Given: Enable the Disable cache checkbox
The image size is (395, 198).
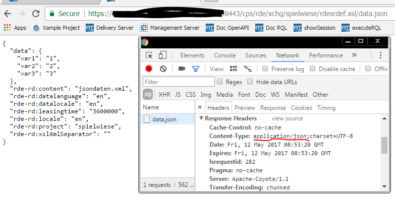Looking at the screenshot, I should [x=312, y=69].
